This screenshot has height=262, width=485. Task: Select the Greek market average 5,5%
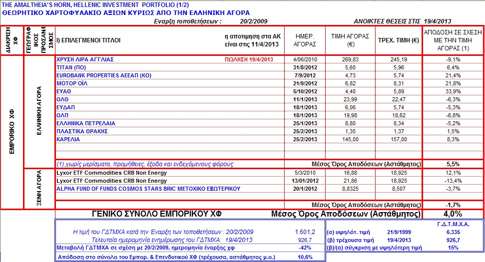coord(453,164)
